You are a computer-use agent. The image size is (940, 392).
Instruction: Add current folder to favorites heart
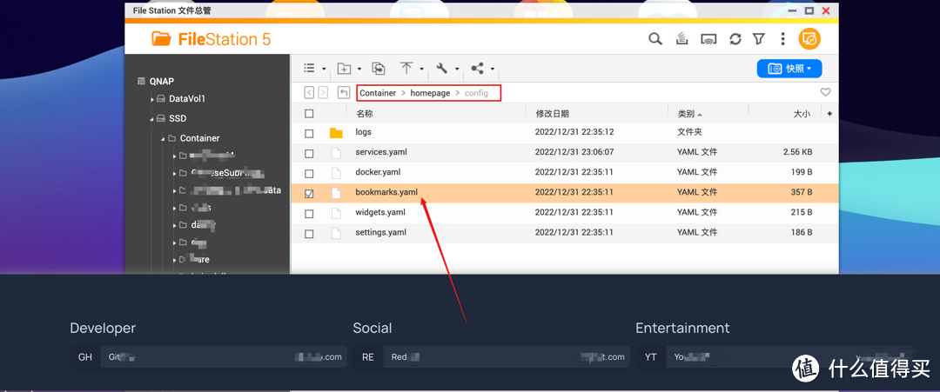(825, 92)
